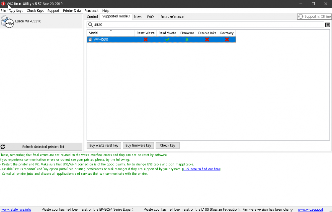Open the Support menu

(53, 11)
